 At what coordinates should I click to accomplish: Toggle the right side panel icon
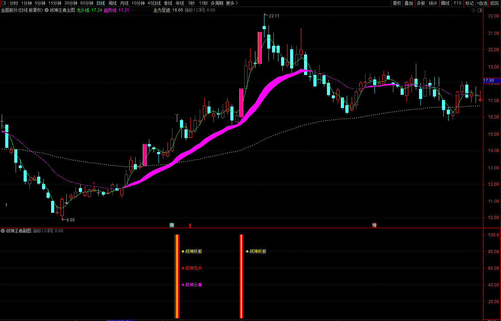tap(480, 10)
